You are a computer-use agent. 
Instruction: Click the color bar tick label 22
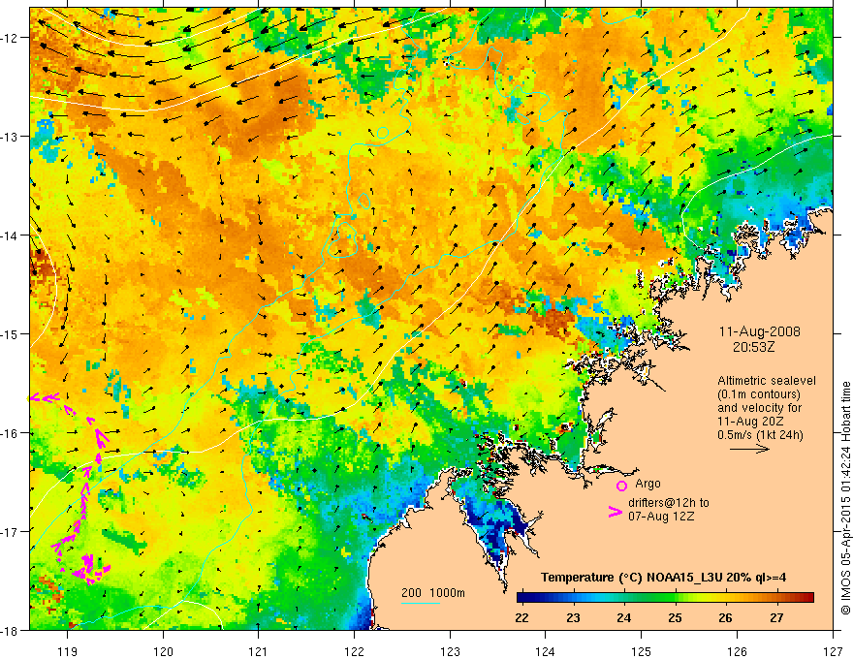pyautogui.click(x=521, y=617)
